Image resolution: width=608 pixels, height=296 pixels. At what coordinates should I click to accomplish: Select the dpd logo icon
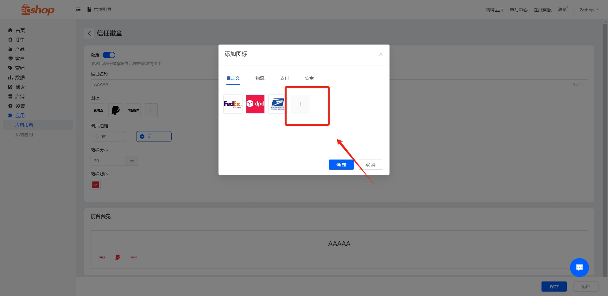pos(255,104)
